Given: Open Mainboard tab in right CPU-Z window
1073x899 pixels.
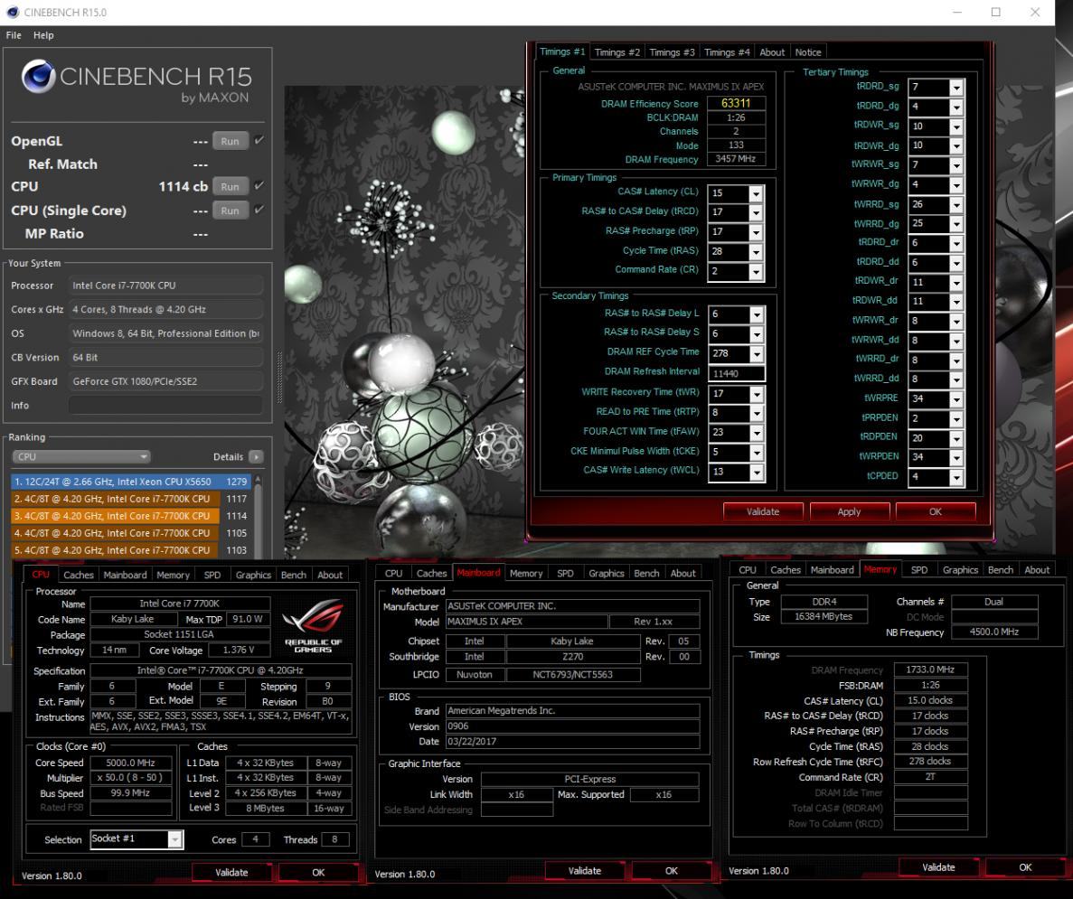Looking at the screenshot, I should pyautogui.click(x=833, y=570).
